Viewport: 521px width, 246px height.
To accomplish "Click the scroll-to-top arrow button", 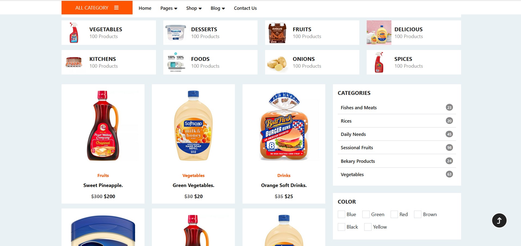I will pos(499,220).
